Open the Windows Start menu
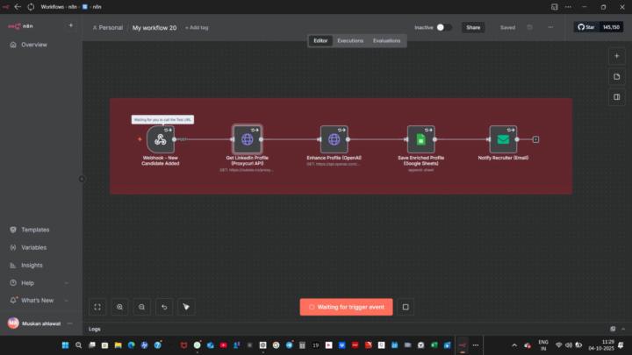Screen dimensions: 632x355 click(x=65, y=345)
